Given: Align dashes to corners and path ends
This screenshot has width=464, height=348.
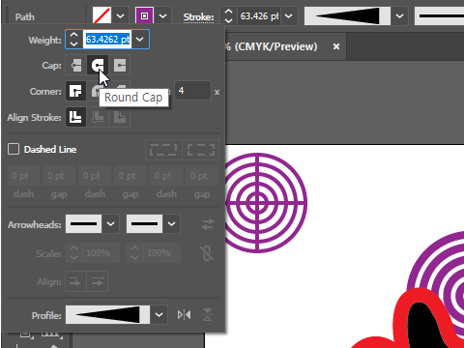Looking at the screenshot, I should 201,150.
